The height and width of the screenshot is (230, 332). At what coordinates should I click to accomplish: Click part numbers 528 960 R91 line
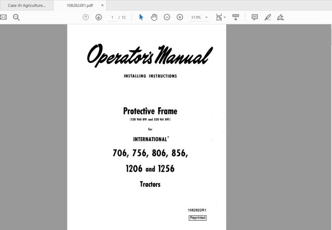tap(150, 119)
